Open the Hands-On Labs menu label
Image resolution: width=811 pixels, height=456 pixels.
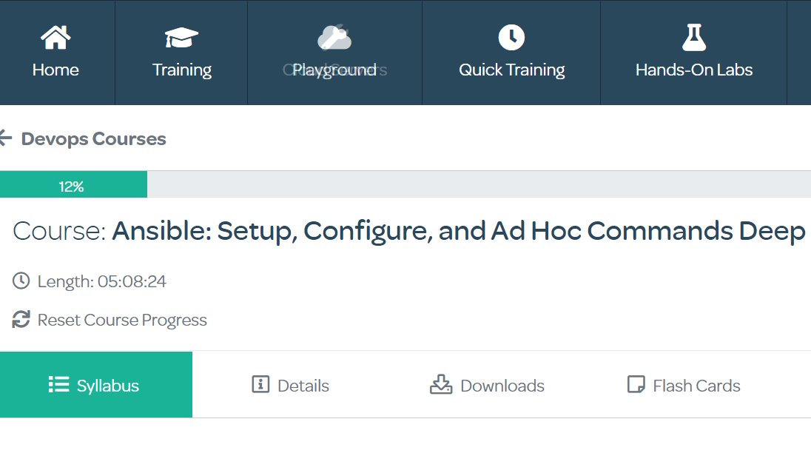coord(693,70)
